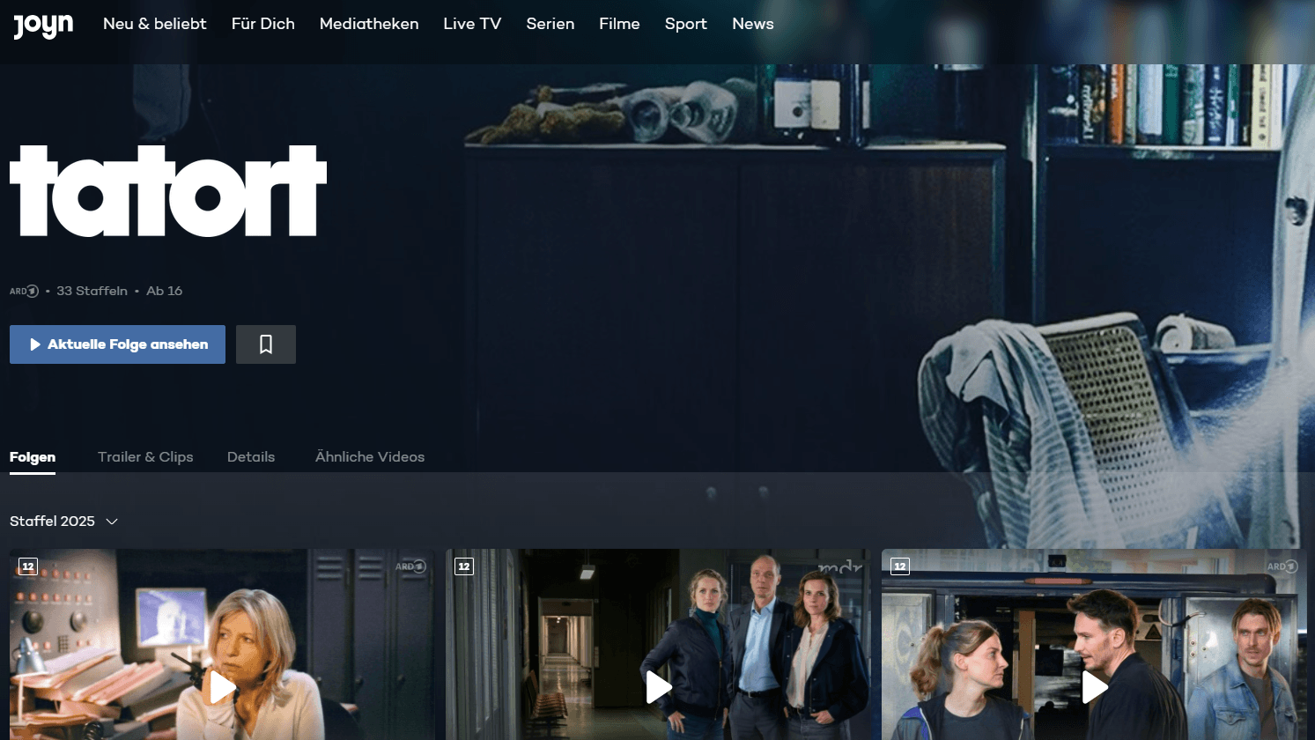Add Tatort to watchlist with bookmark icon
1315x740 pixels.
pyautogui.click(x=266, y=344)
